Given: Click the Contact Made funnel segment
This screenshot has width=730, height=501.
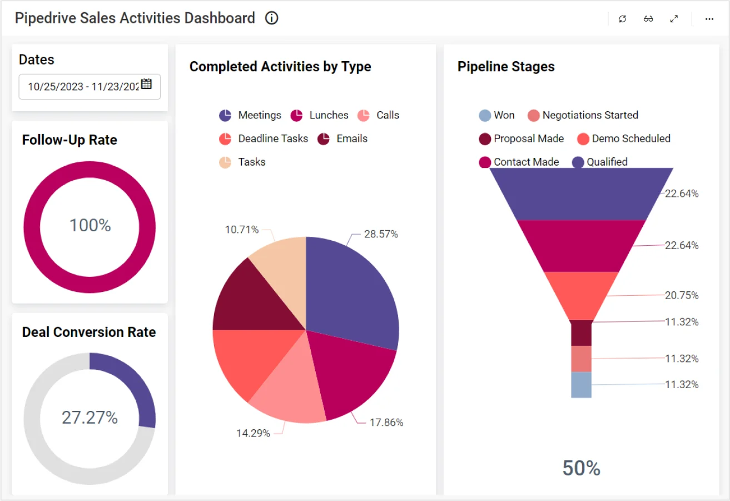Looking at the screenshot, I should tap(581, 246).
